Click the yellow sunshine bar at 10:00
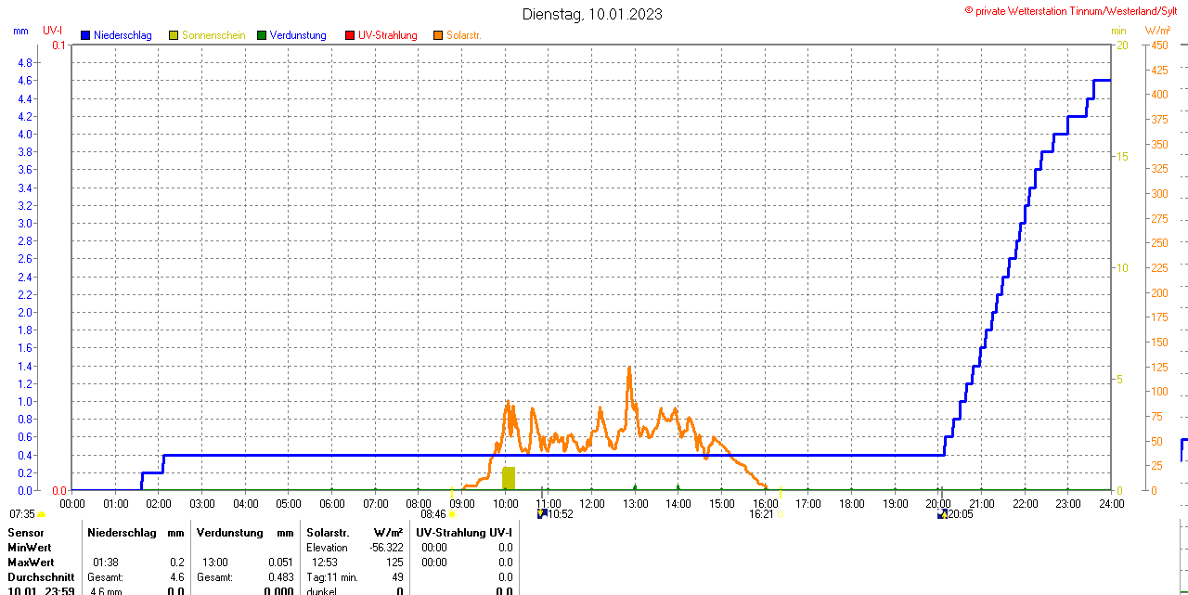1188x595 pixels. [x=508, y=478]
